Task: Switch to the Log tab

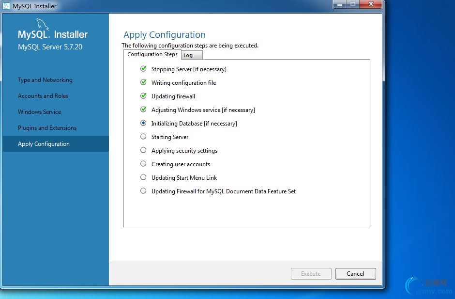Action: click(192, 55)
